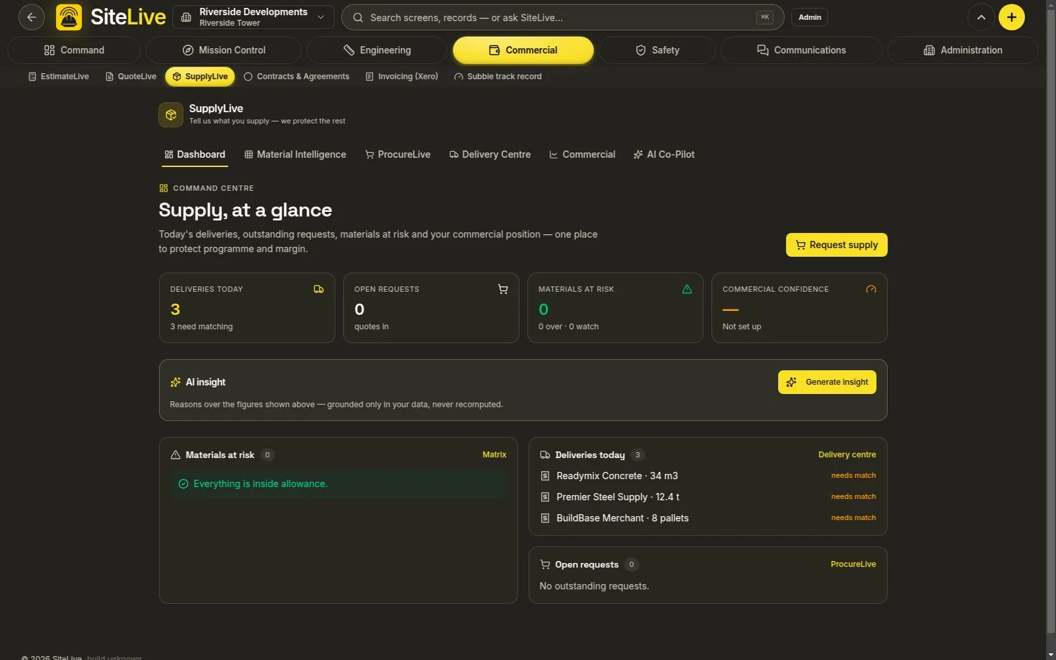Viewport: 1056px width, 660px height.
Task: Click the SupplyLive box icon
Action: (171, 115)
